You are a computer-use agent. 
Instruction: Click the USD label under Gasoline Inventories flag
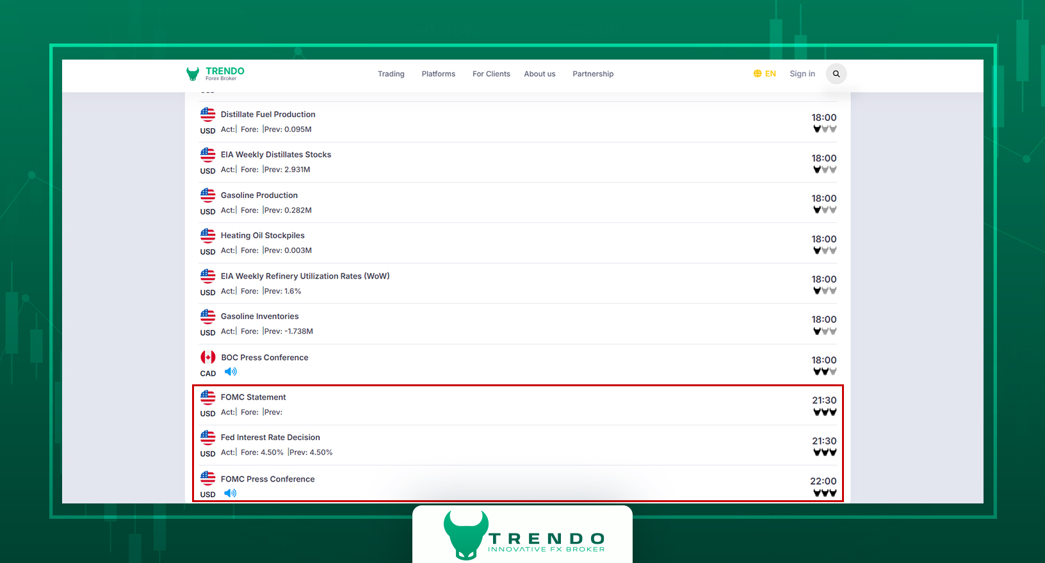[x=207, y=332]
